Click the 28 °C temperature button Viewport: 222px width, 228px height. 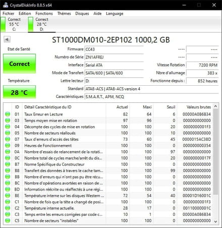pyautogui.click(x=19, y=92)
